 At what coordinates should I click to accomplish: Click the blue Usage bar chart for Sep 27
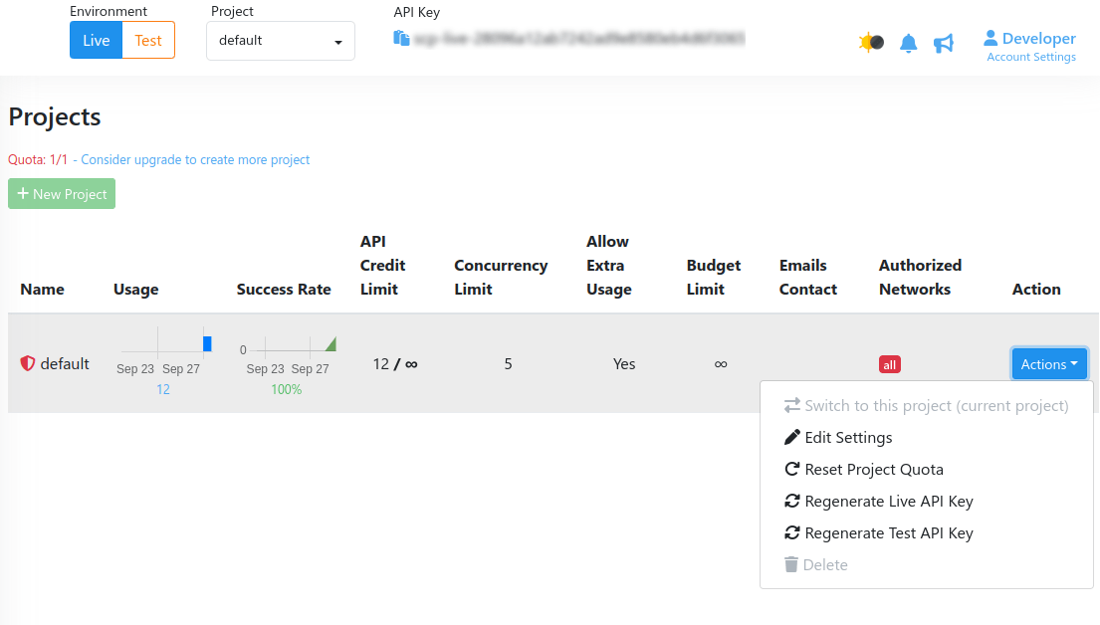click(206, 342)
